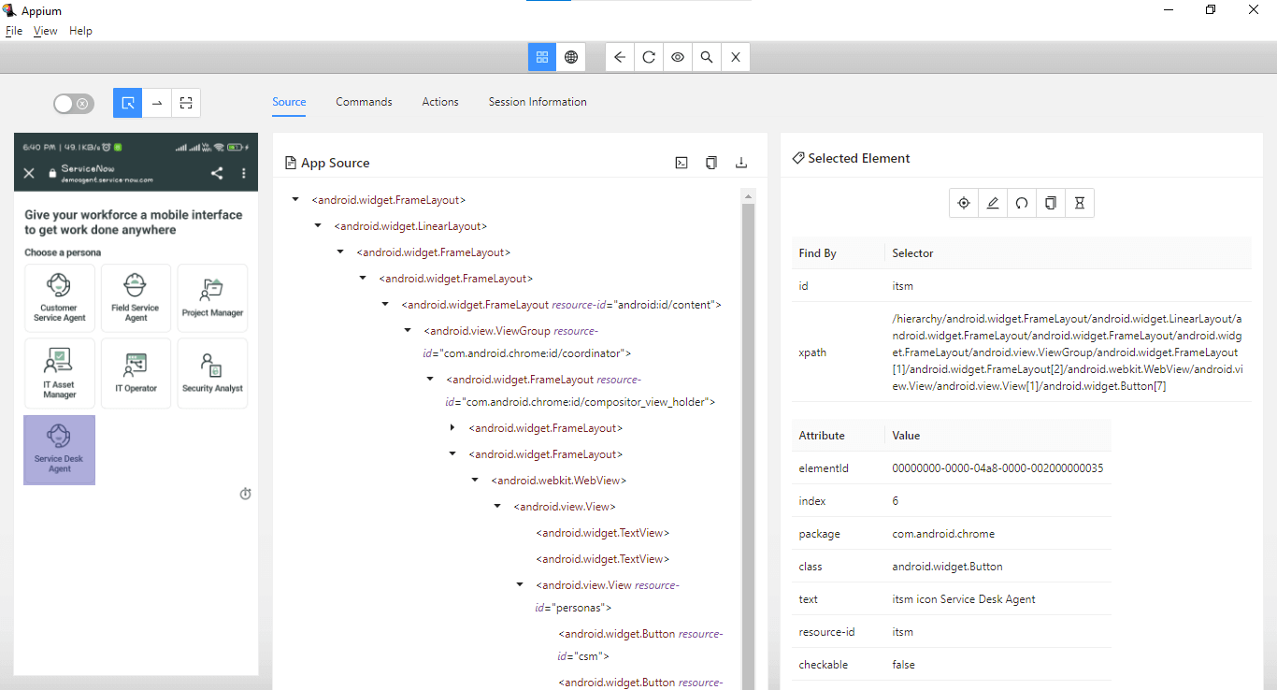Select the IT Operator persona tile
1277x690 pixels.
click(x=136, y=373)
